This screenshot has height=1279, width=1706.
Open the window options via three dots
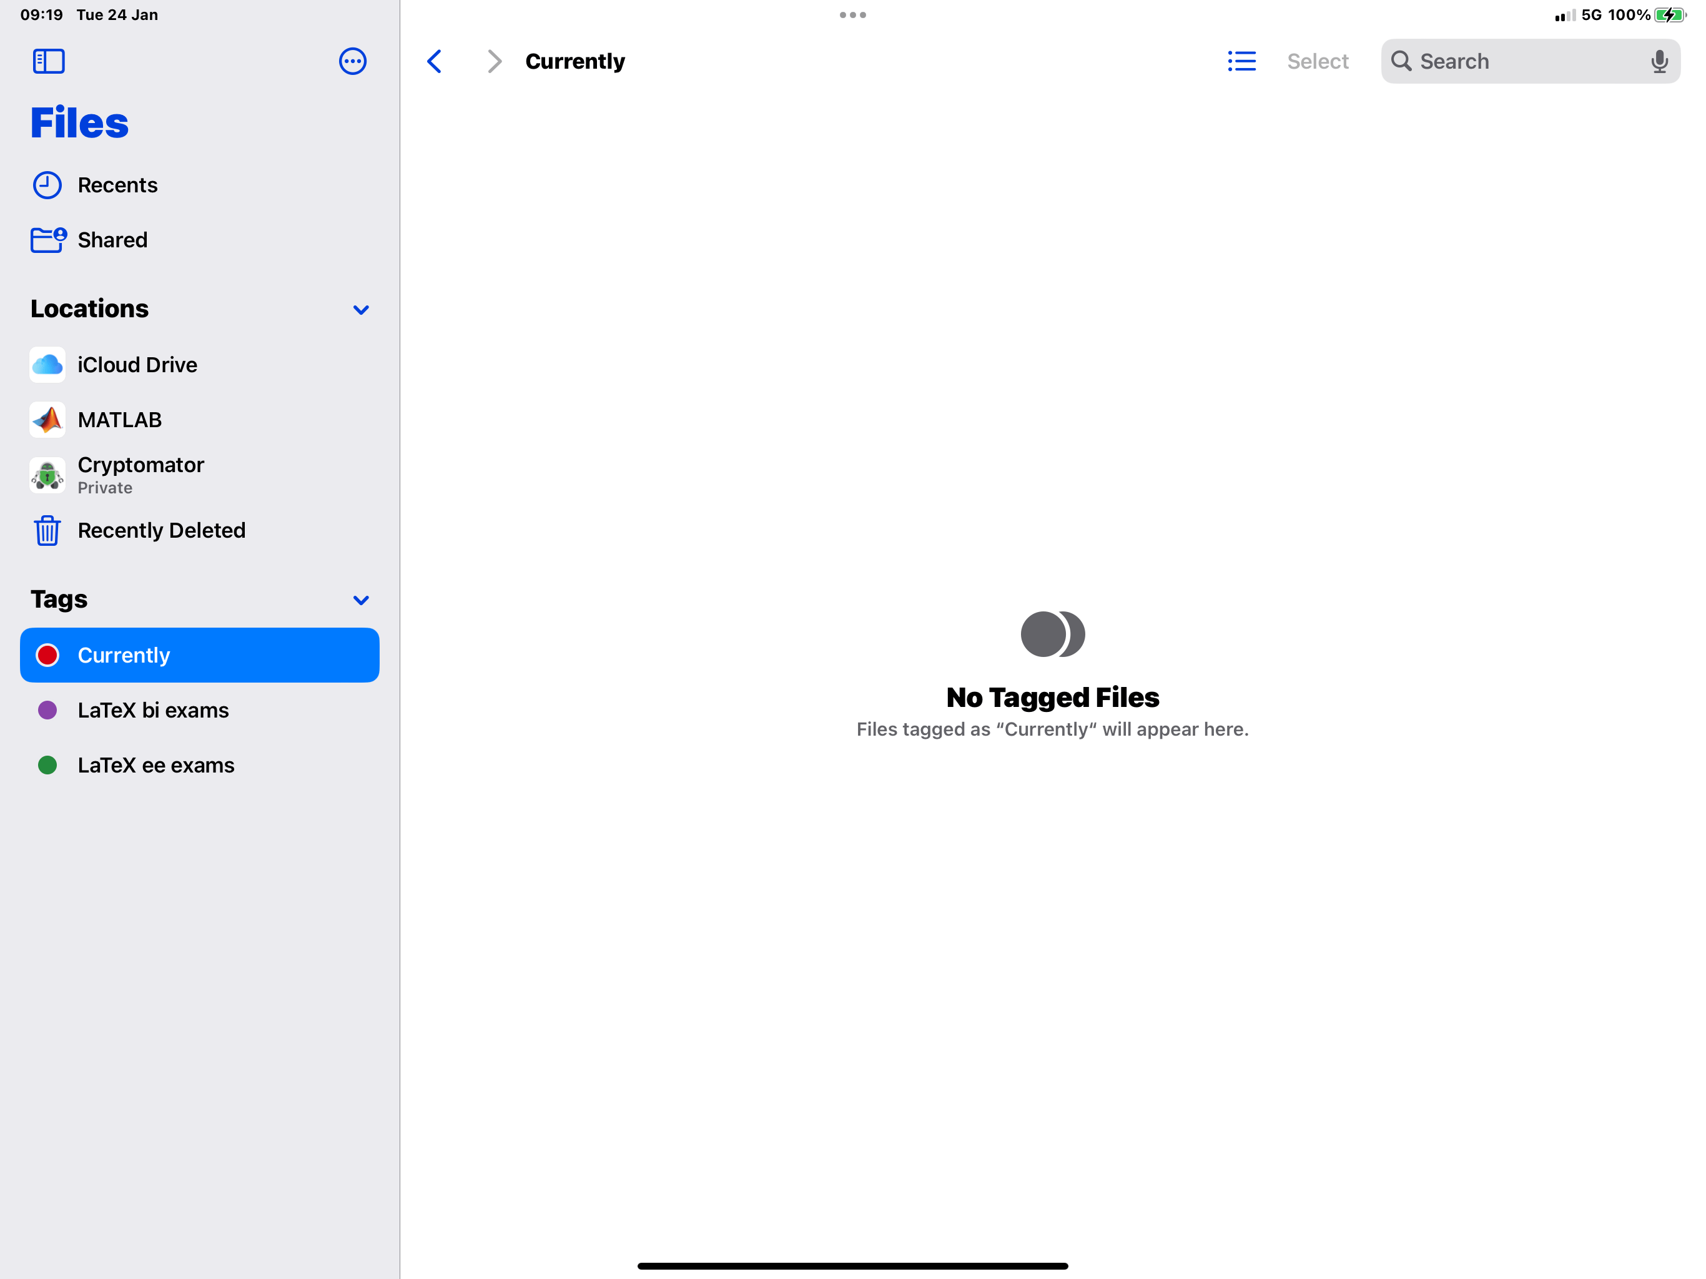[852, 14]
